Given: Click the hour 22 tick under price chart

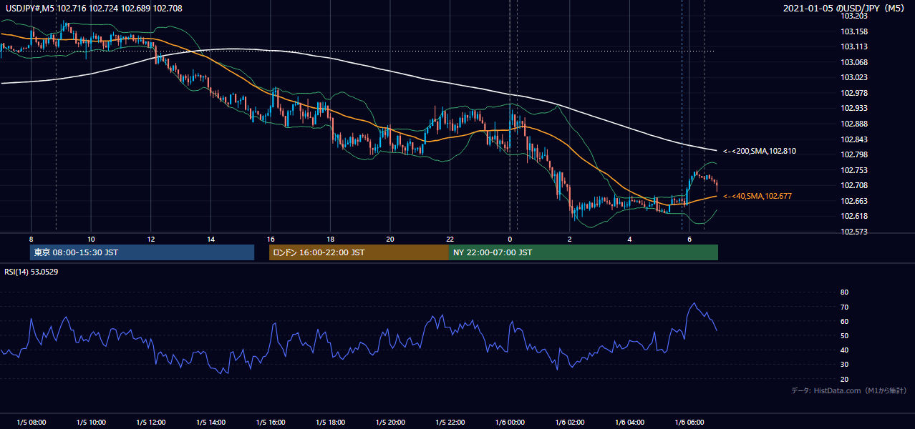Looking at the screenshot, I should [450, 239].
